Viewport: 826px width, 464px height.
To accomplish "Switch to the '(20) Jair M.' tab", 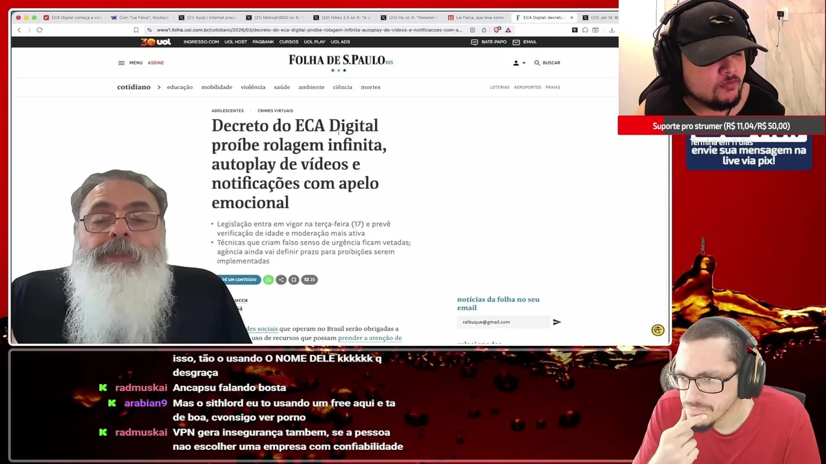I will click(600, 17).
